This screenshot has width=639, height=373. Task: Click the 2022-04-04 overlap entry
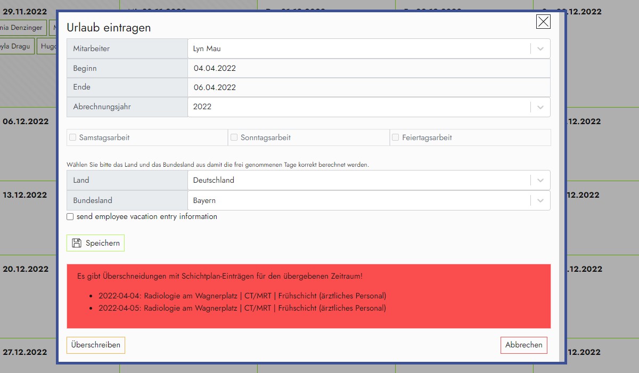[242, 296]
